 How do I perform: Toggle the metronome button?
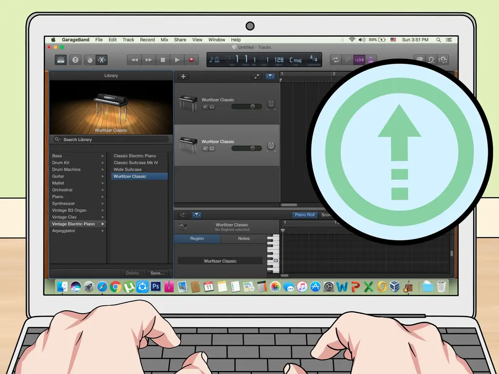[x=371, y=60]
